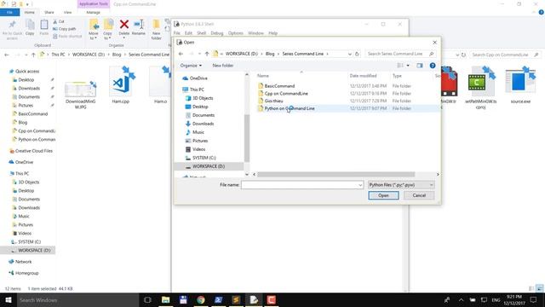Open the Debug menu in Python Shell
The height and width of the screenshot is (307, 545).
click(x=216, y=33)
